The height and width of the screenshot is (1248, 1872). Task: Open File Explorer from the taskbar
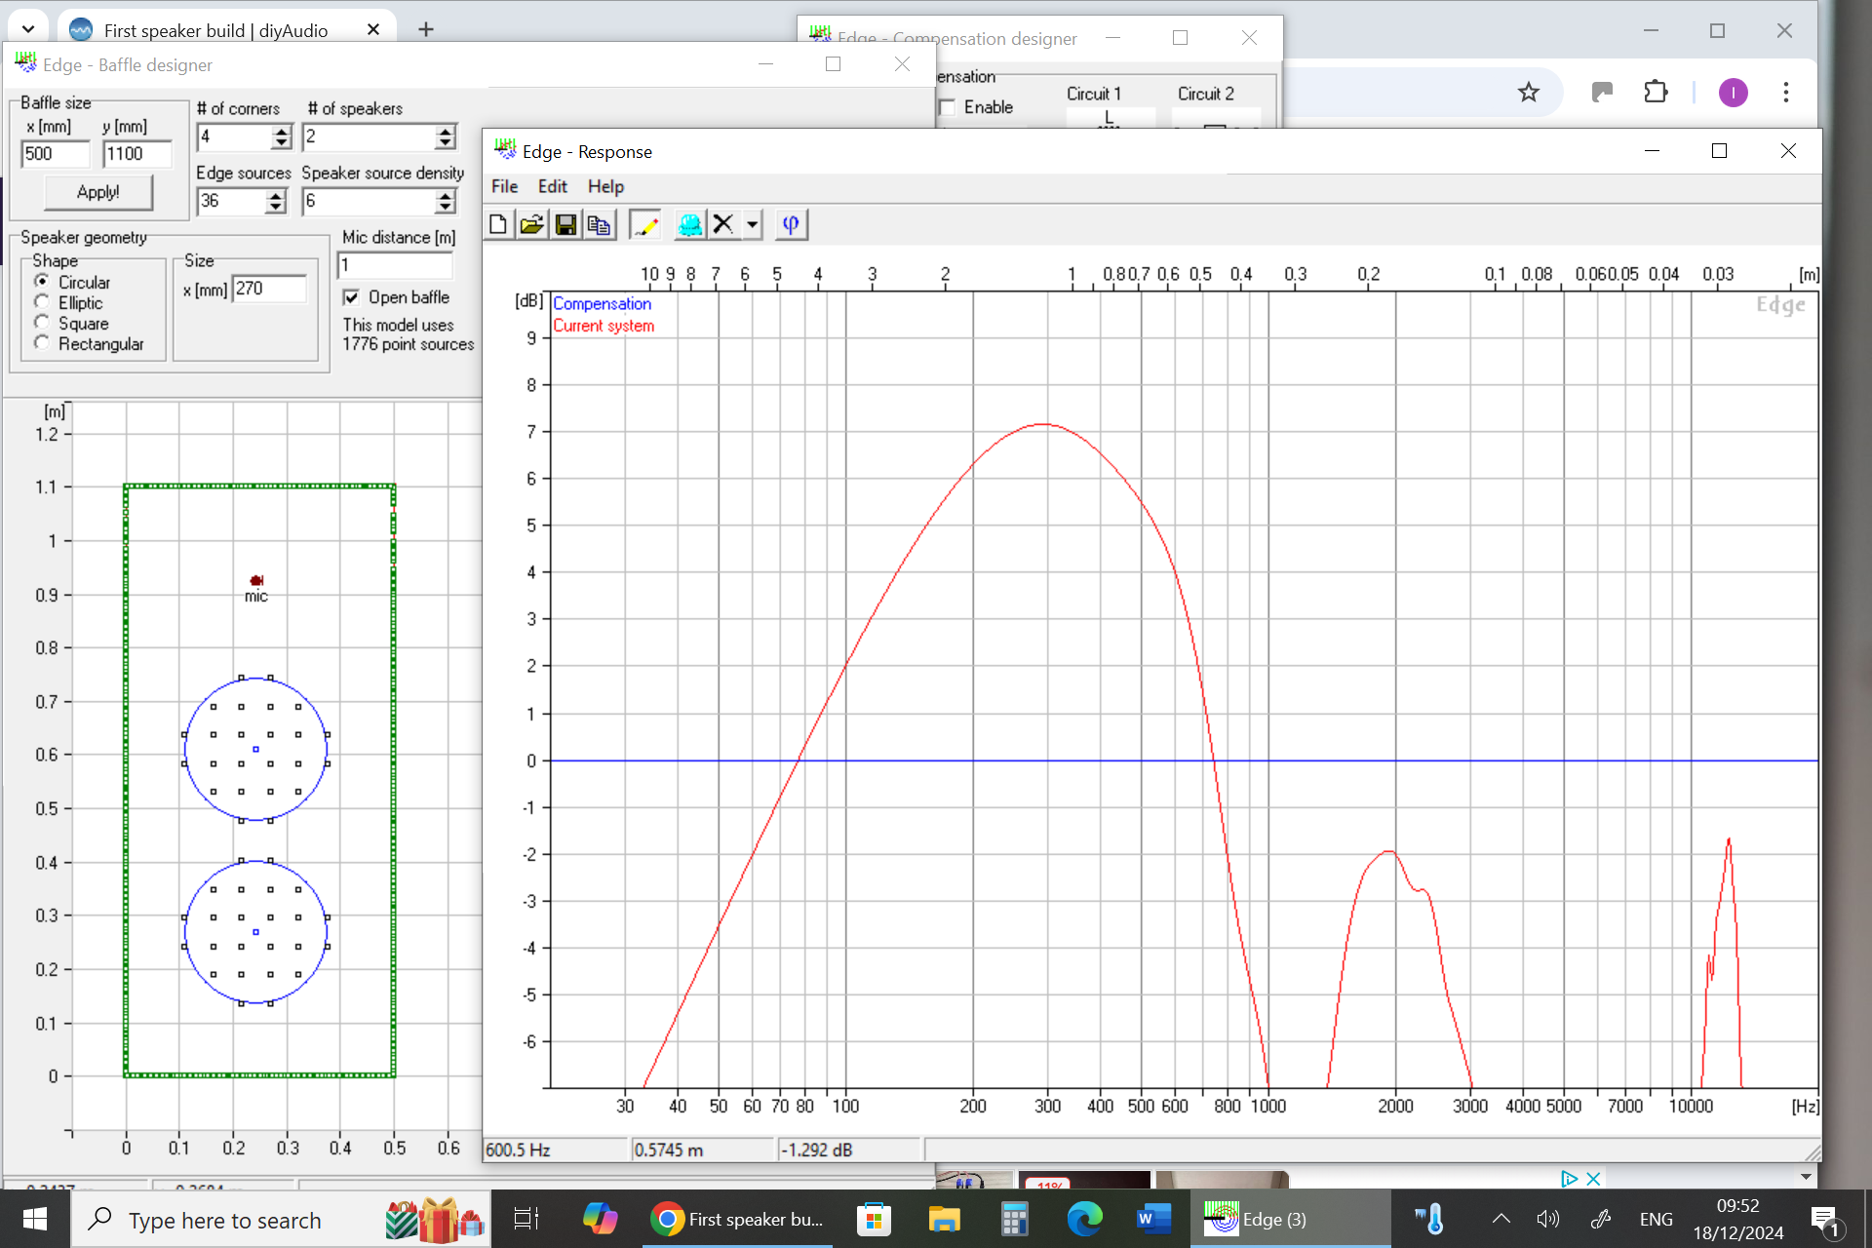tap(944, 1219)
